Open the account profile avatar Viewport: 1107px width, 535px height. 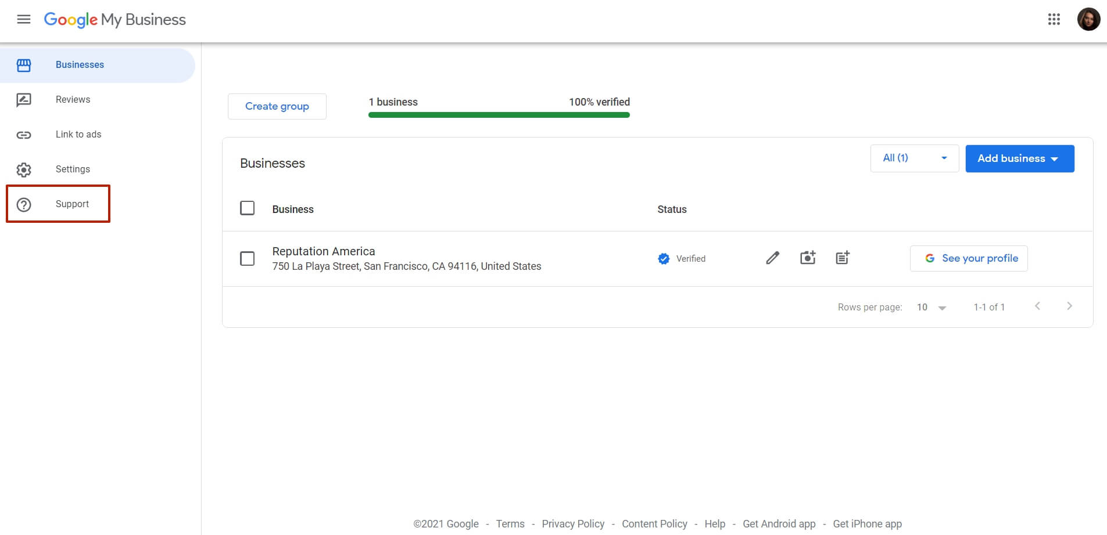(1088, 19)
